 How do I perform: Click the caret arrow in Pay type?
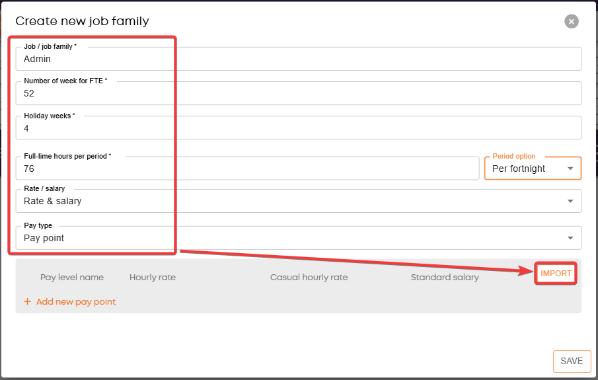point(570,238)
